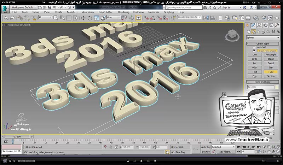Click the Open File folder icon
Screen dimensions: 283x165
click(45, 7)
